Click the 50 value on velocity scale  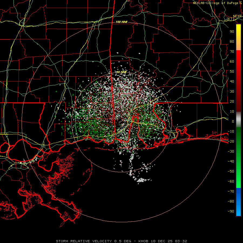[232, 72]
